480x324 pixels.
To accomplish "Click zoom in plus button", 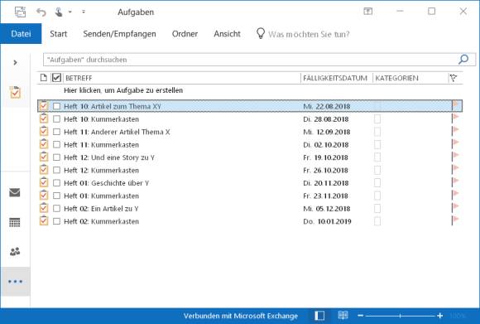I will 440,316.
